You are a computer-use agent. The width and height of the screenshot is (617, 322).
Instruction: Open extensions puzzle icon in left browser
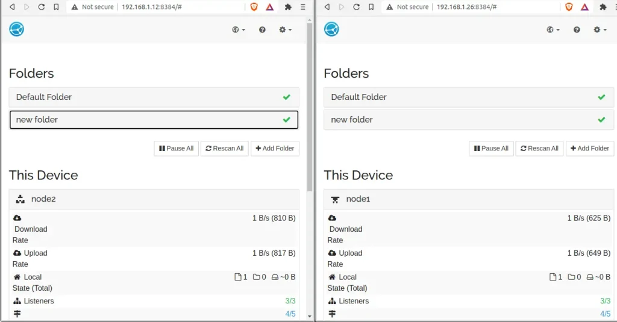pos(288,7)
